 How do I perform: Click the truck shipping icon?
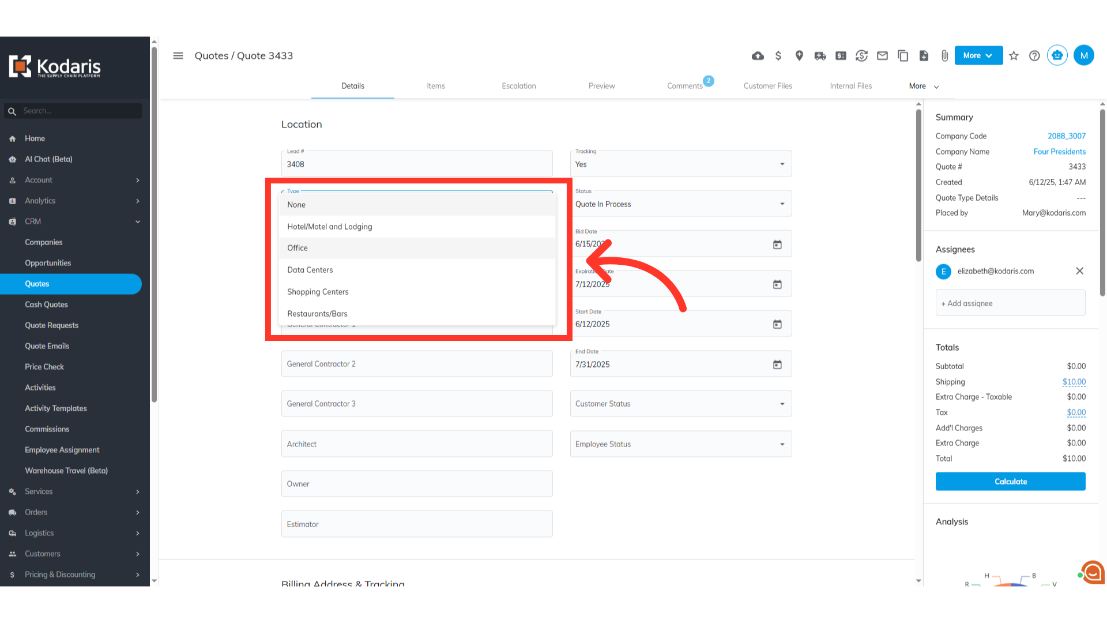(820, 56)
